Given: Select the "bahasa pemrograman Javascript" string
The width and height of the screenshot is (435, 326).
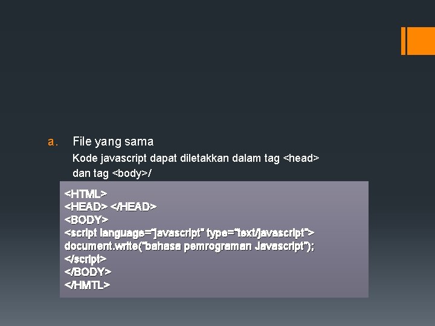Looking at the screenshot, I should 224,246.
